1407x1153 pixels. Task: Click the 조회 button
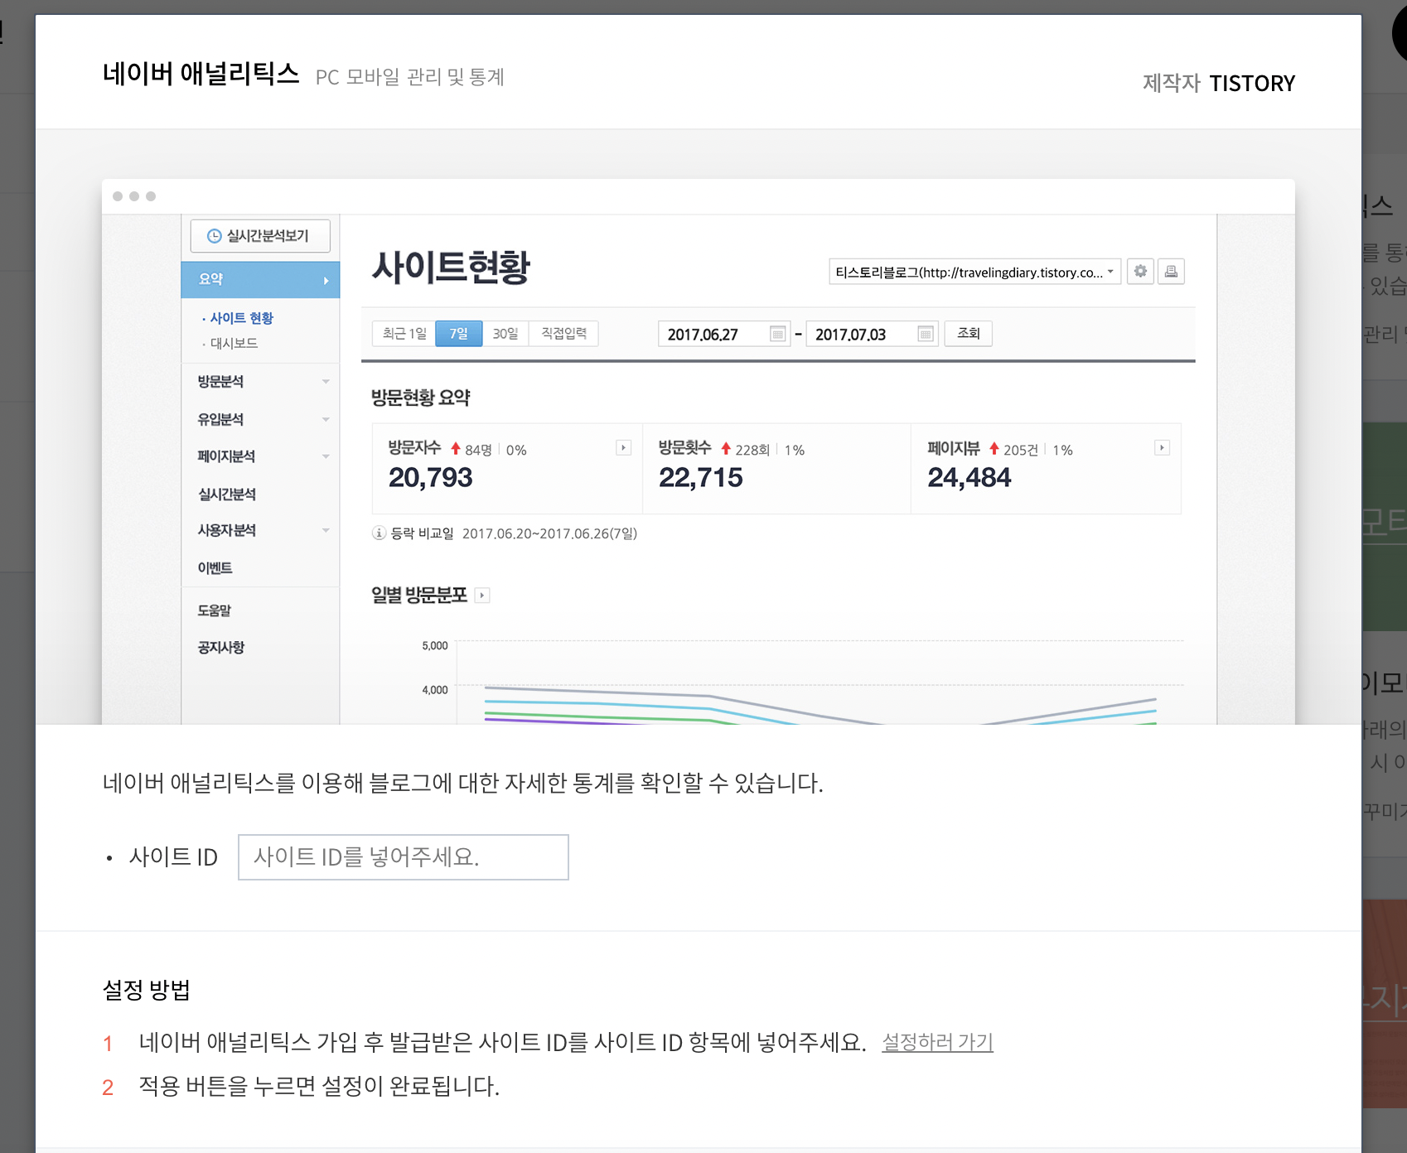[x=969, y=334]
